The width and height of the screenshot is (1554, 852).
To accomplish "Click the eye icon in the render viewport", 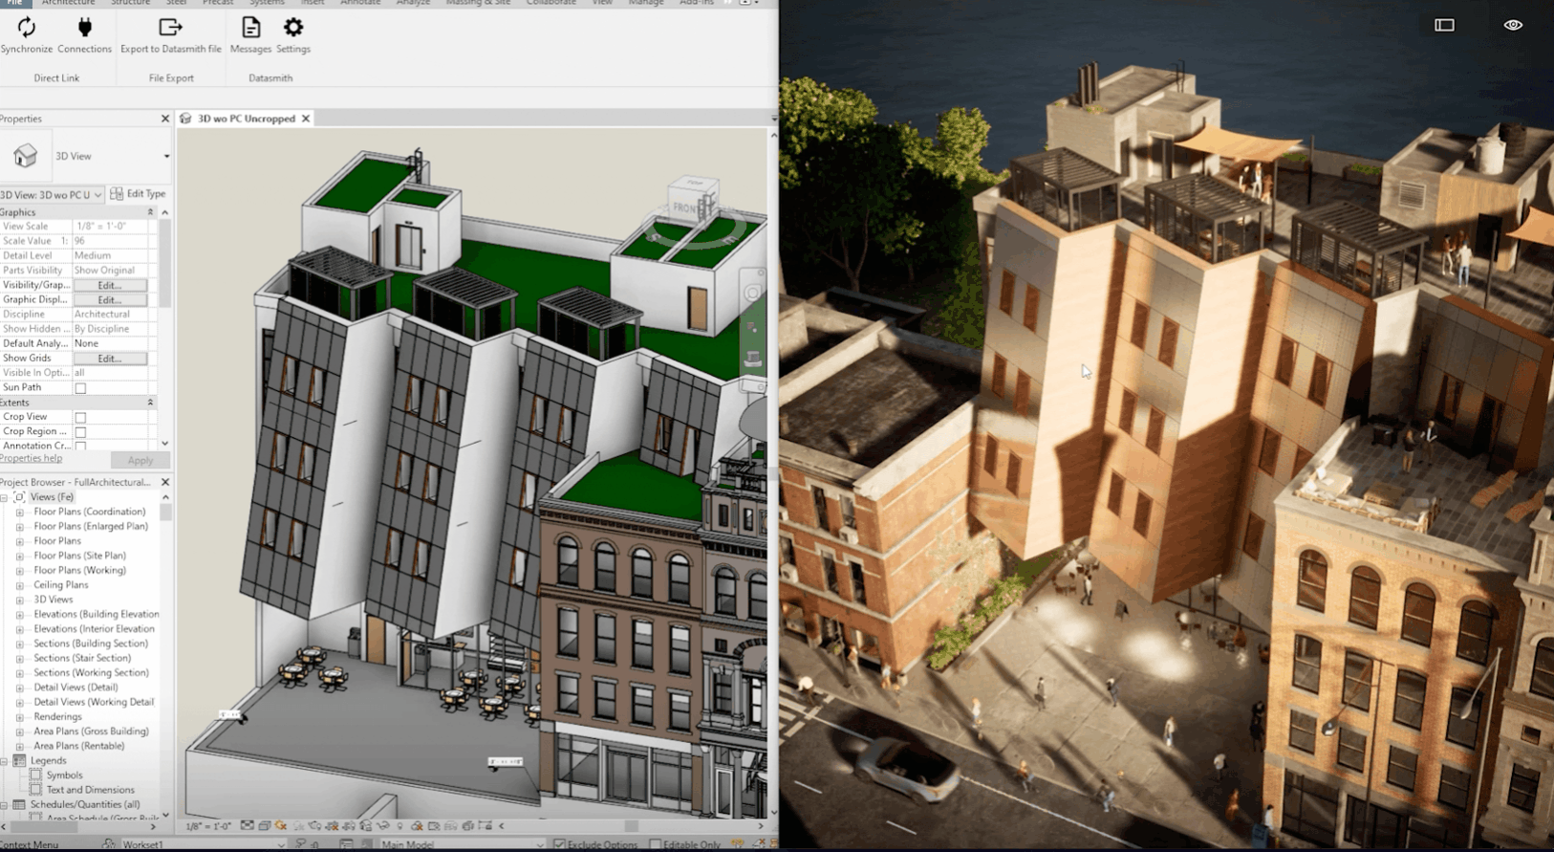I will (x=1513, y=25).
